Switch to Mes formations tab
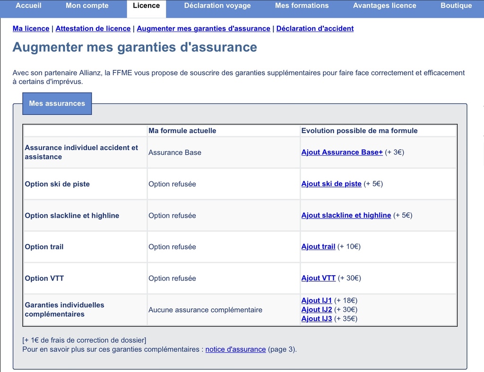Screen dimensions: 484x372 point(302,6)
